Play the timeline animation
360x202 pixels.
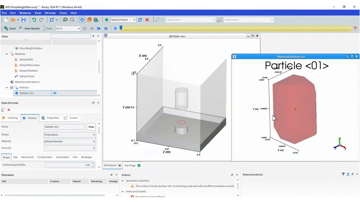pyautogui.click(x=115, y=28)
